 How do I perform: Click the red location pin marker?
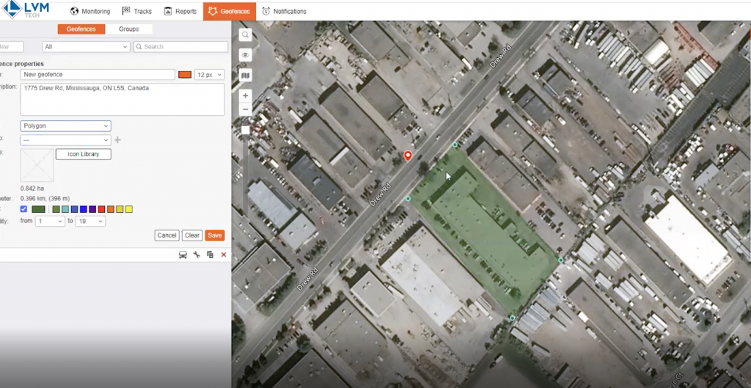[409, 155]
